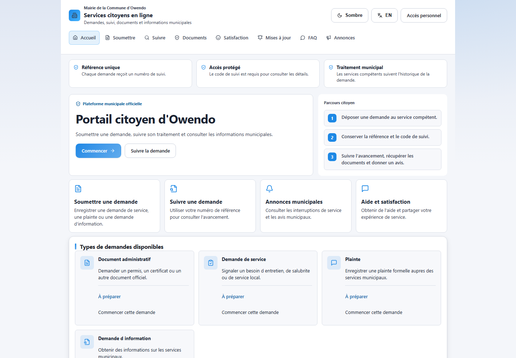Click step number 1 badge in Parcours citoyen
Screen dimensions: 516x358
[332, 118]
